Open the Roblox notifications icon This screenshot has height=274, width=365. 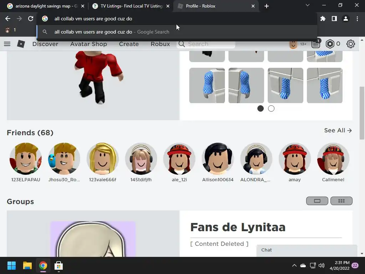tap(316, 44)
